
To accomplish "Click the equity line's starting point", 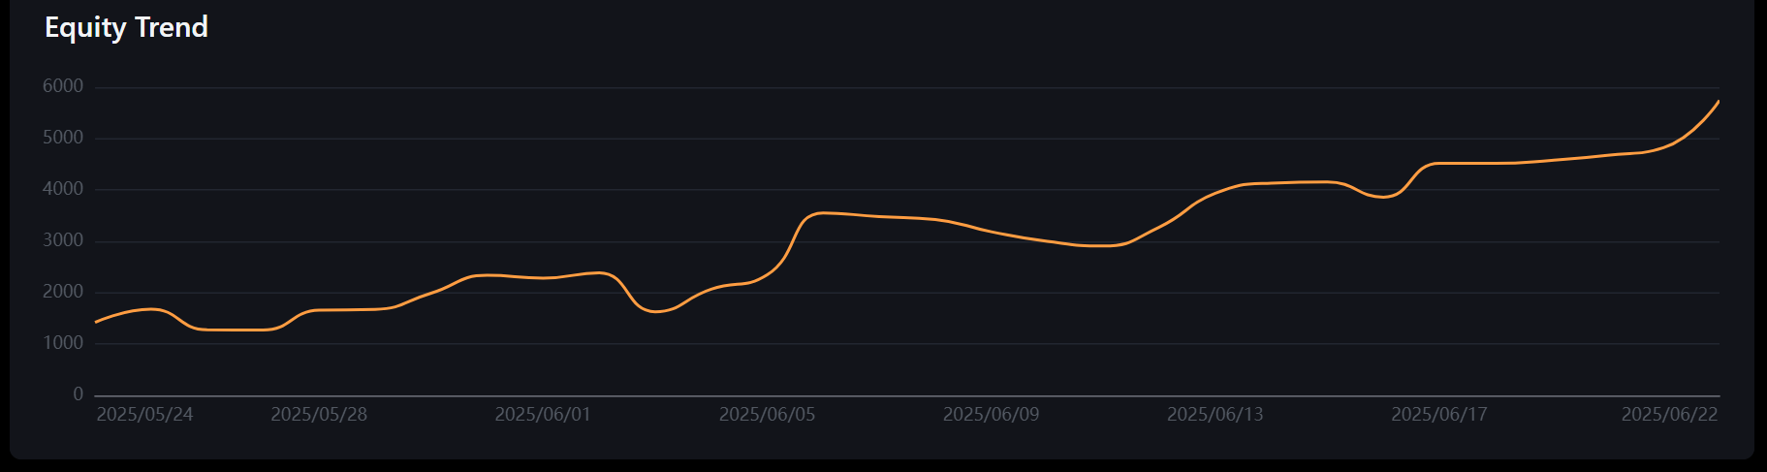I will [x=96, y=322].
